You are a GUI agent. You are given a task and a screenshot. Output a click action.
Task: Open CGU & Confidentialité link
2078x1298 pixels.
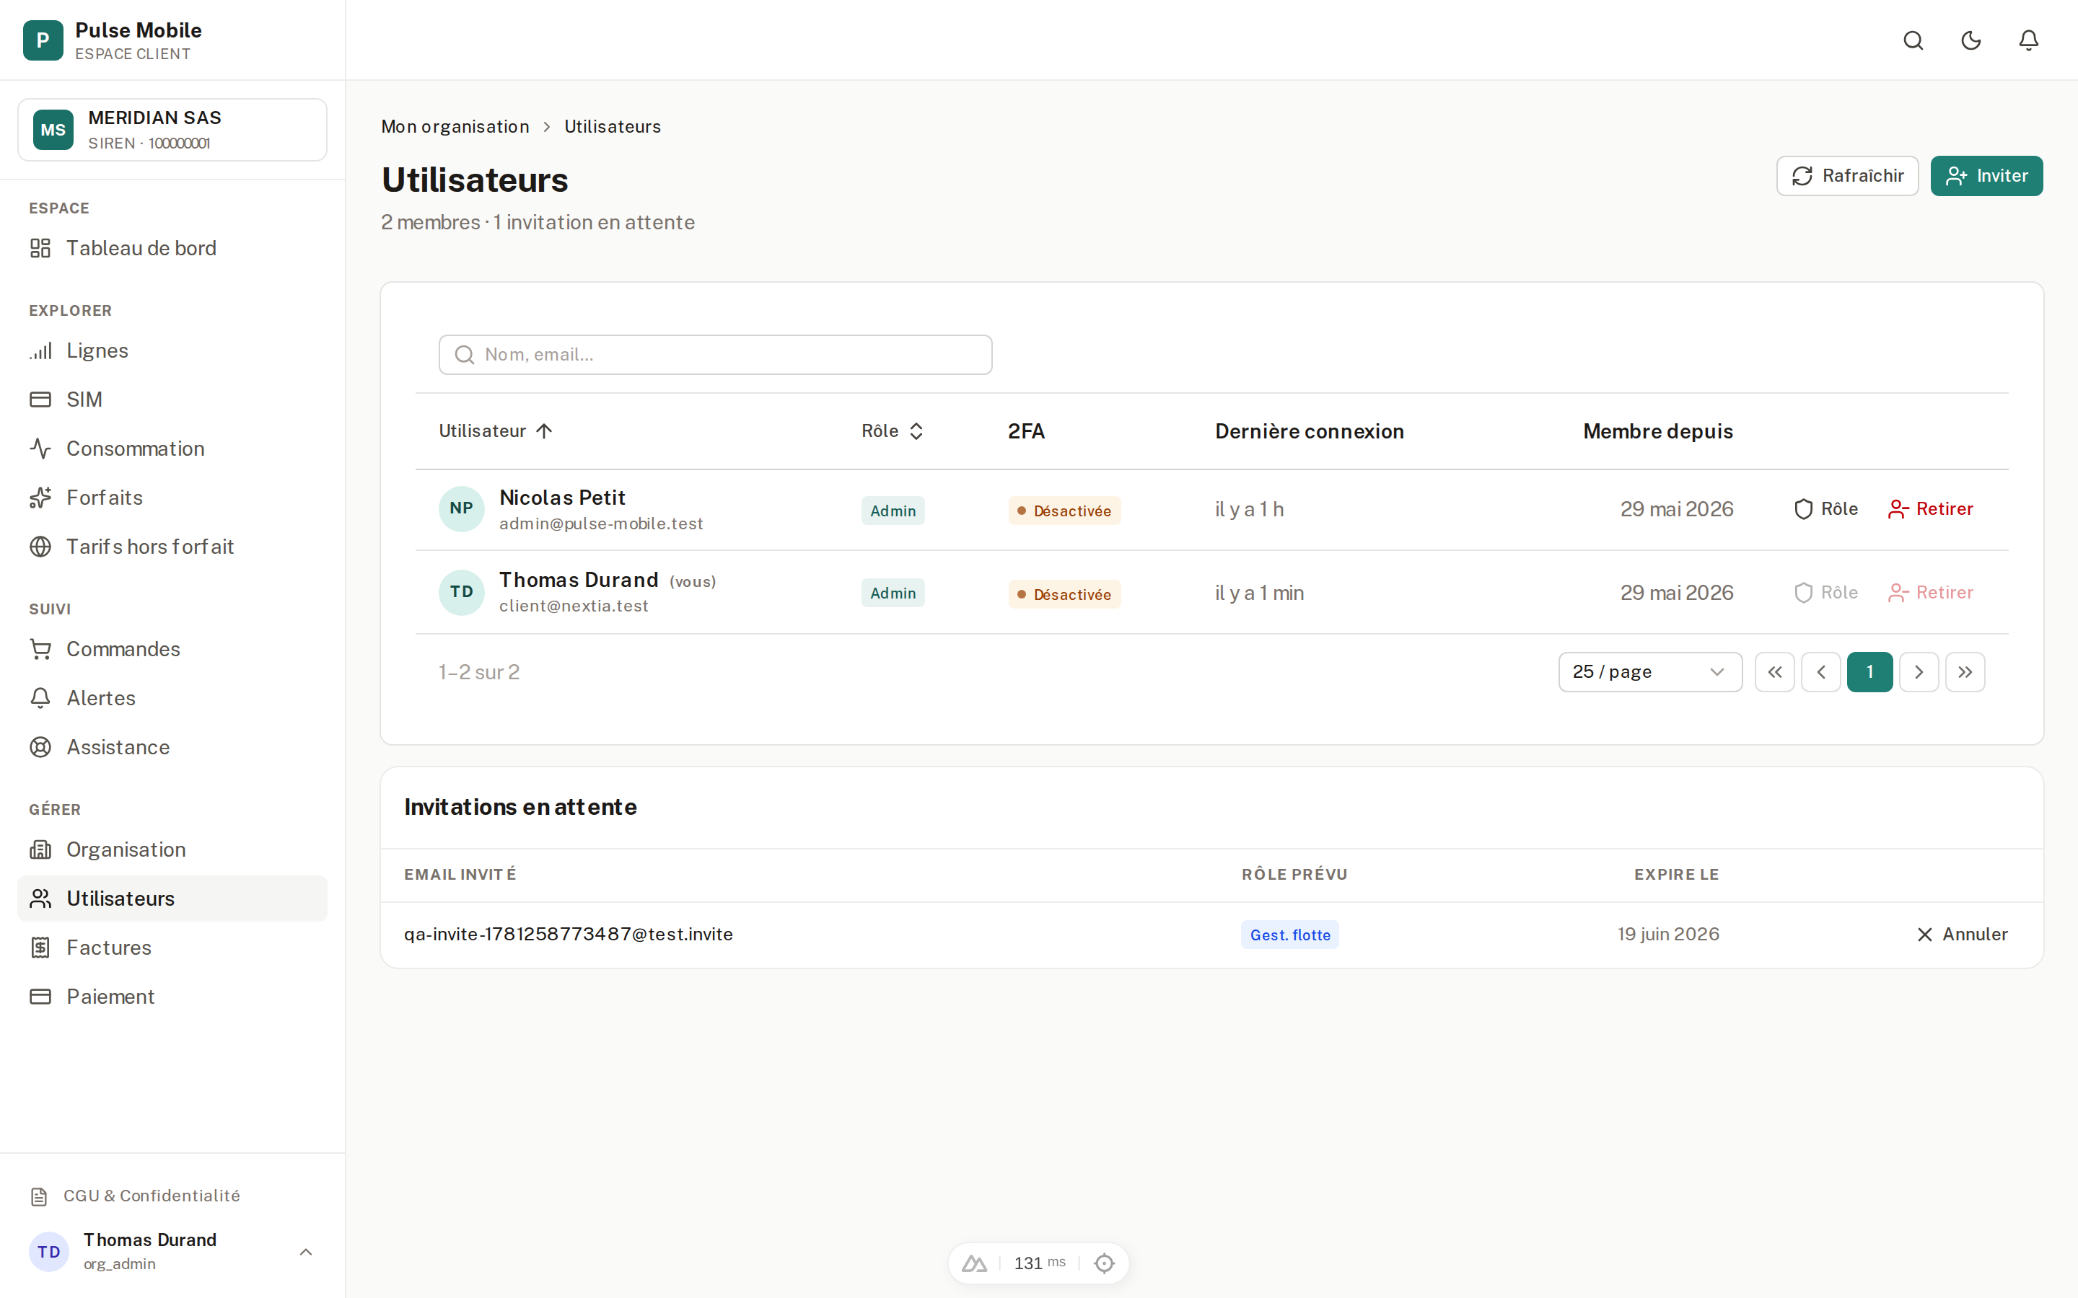pos(136,1196)
